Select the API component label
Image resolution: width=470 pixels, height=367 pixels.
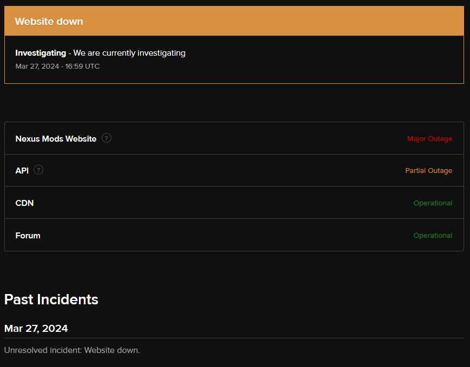(x=22, y=170)
